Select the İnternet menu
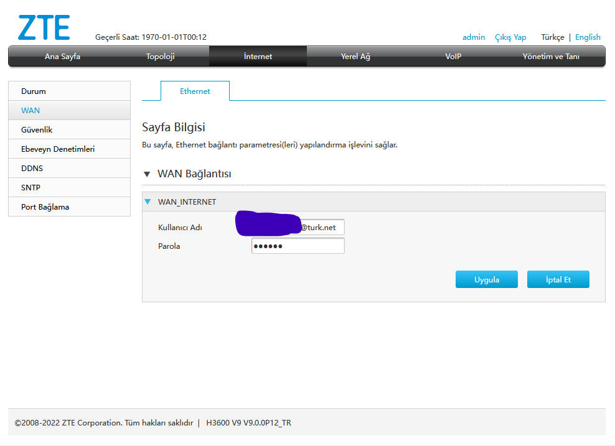The image size is (615, 446). [x=258, y=57]
